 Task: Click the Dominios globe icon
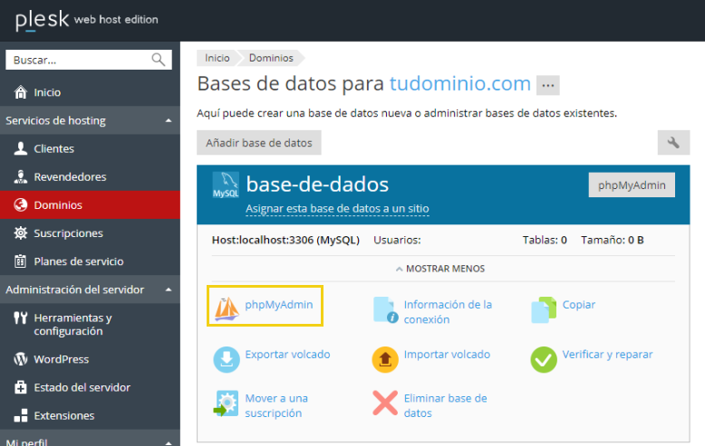coord(20,205)
